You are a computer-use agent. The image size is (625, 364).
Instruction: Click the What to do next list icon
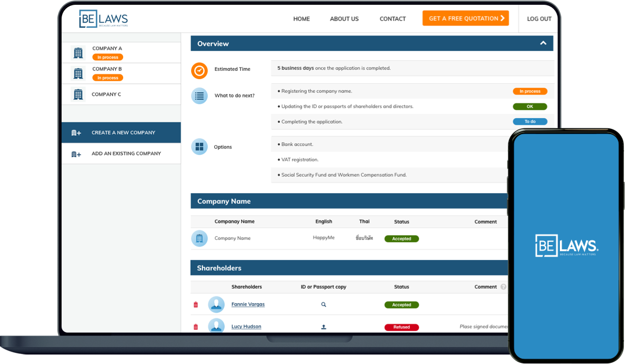coord(199,96)
